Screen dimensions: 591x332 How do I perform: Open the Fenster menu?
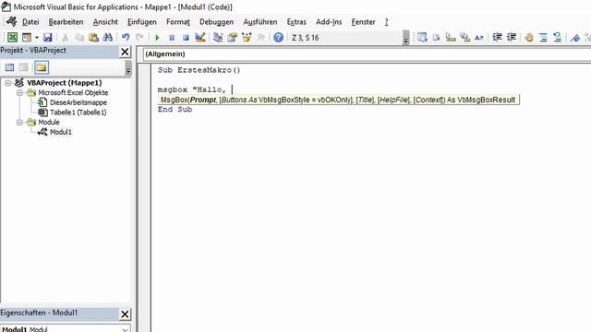click(x=363, y=22)
